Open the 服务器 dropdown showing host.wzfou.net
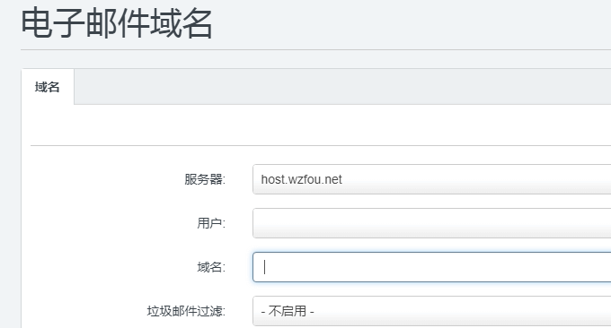Viewport: 611px width, 328px height. pyautogui.click(x=432, y=179)
